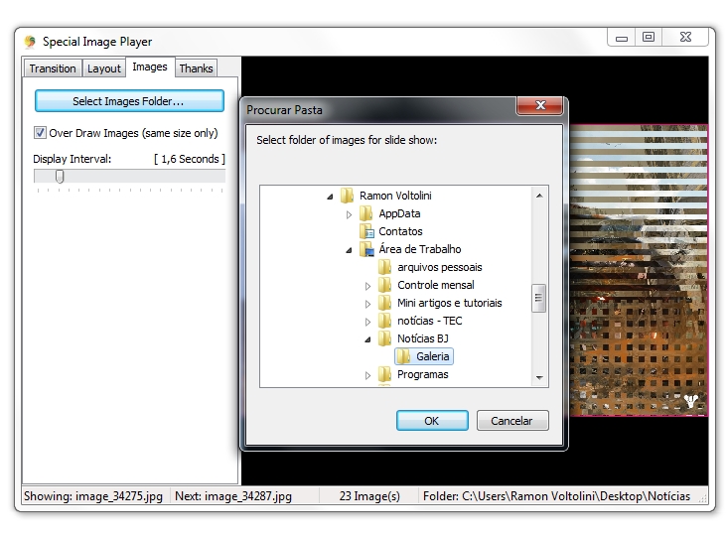Click the Galeria folder icon
This screenshot has height=537, width=727.
(x=404, y=356)
